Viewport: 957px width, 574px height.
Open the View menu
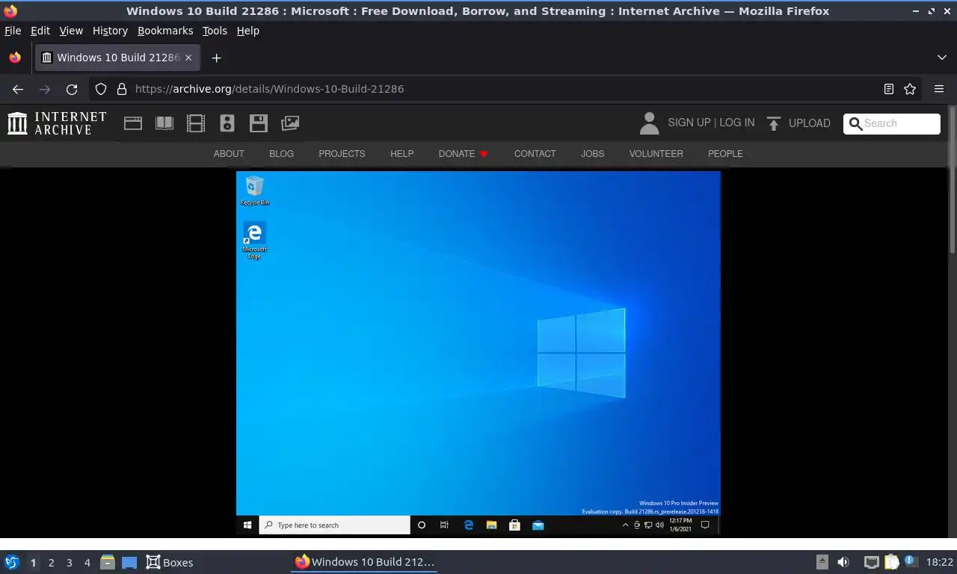point(71,31)
